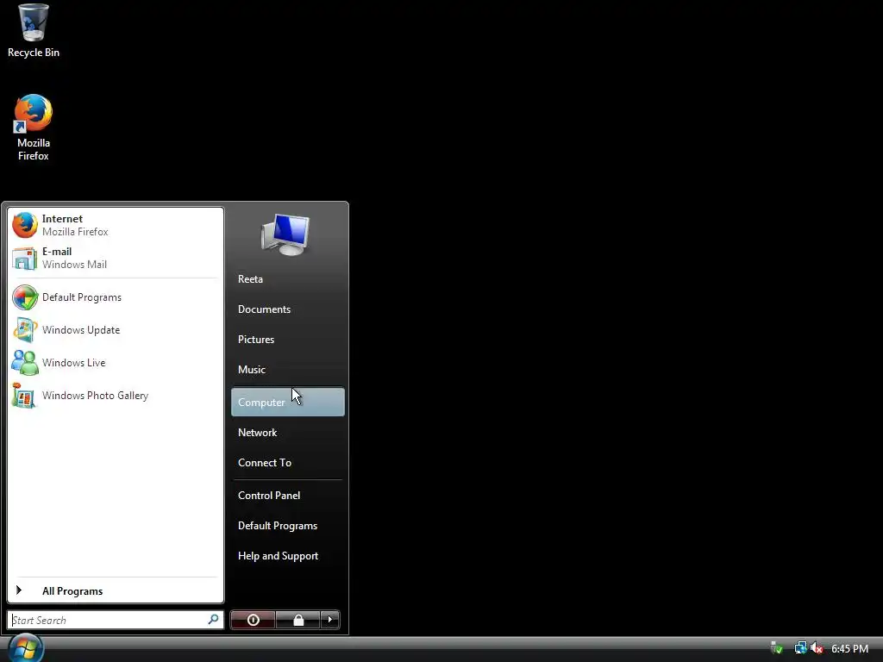Click the lock button in Start menu
883x662 pixels.
[297, 620]
